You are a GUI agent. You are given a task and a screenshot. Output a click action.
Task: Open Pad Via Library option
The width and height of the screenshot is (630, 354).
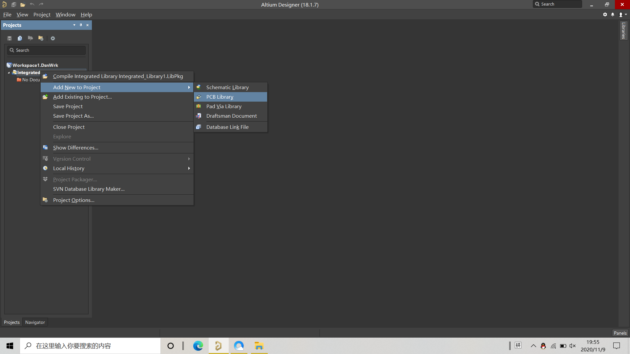pos(224,106)
